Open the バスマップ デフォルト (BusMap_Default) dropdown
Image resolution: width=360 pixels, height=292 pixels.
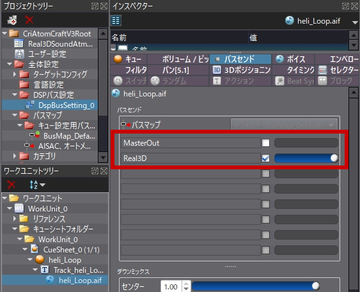click(x=284, y=125)
